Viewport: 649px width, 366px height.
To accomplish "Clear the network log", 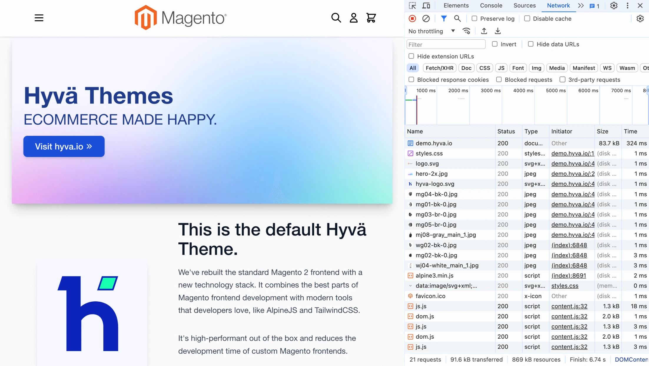I will coord(426,19).
